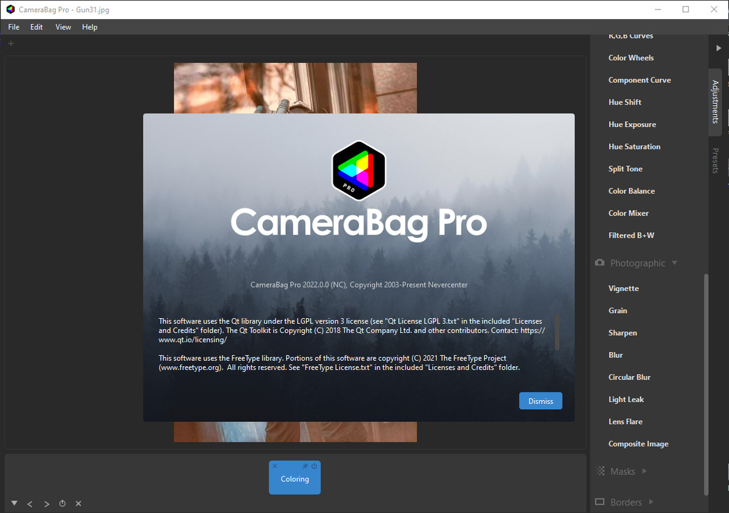This screenshot has height=513, width=729.
Task: Open the Help menu
Action: [x=90, y=27]
